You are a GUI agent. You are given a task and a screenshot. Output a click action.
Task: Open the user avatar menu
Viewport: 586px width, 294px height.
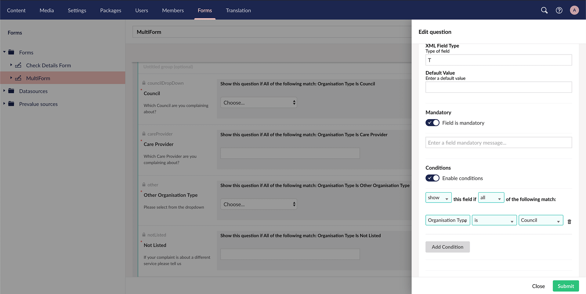pos(574,10)
